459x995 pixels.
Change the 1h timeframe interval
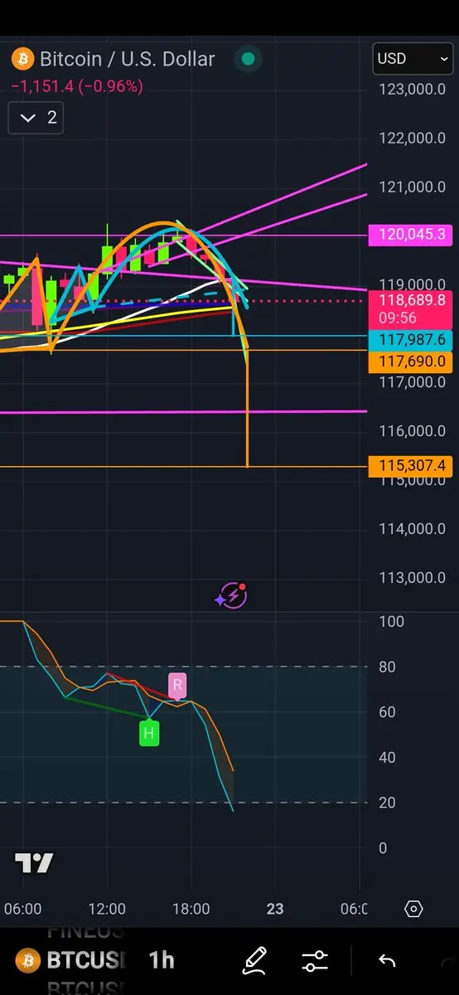pyautogui.click(x=162, y=960)
